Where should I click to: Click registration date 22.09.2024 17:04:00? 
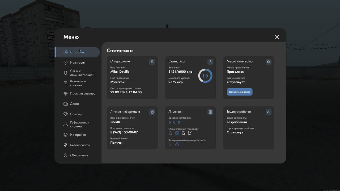tap(126, 92)
